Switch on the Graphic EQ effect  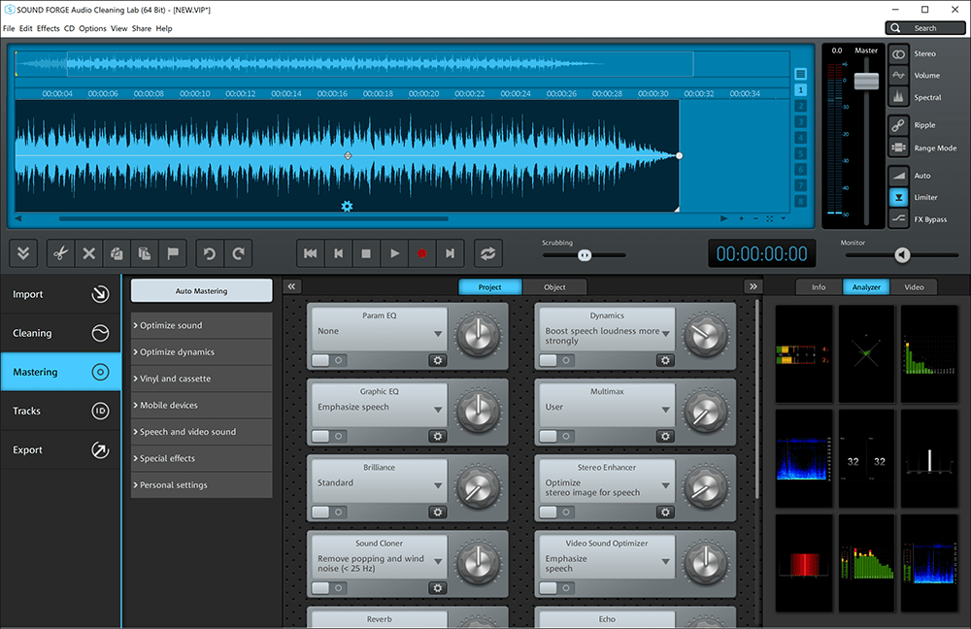327,437
